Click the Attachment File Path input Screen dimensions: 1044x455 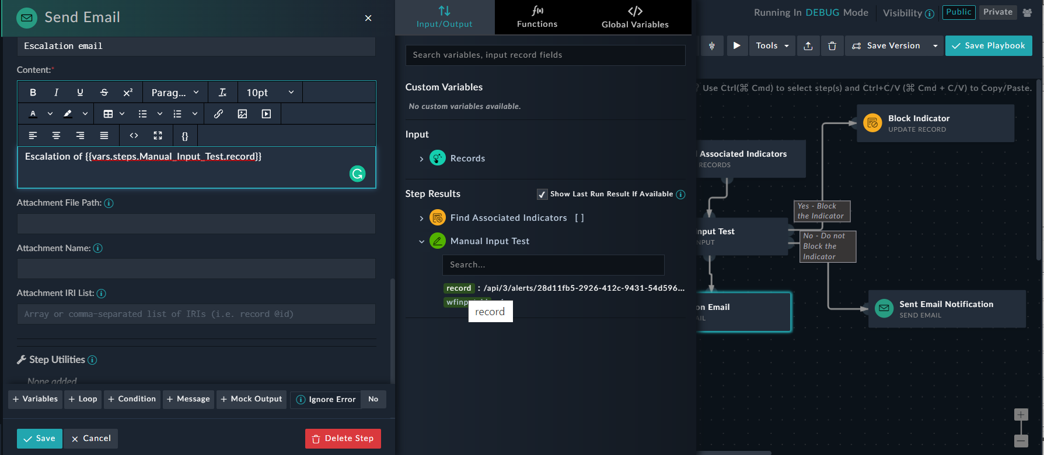tap(196, 224)
